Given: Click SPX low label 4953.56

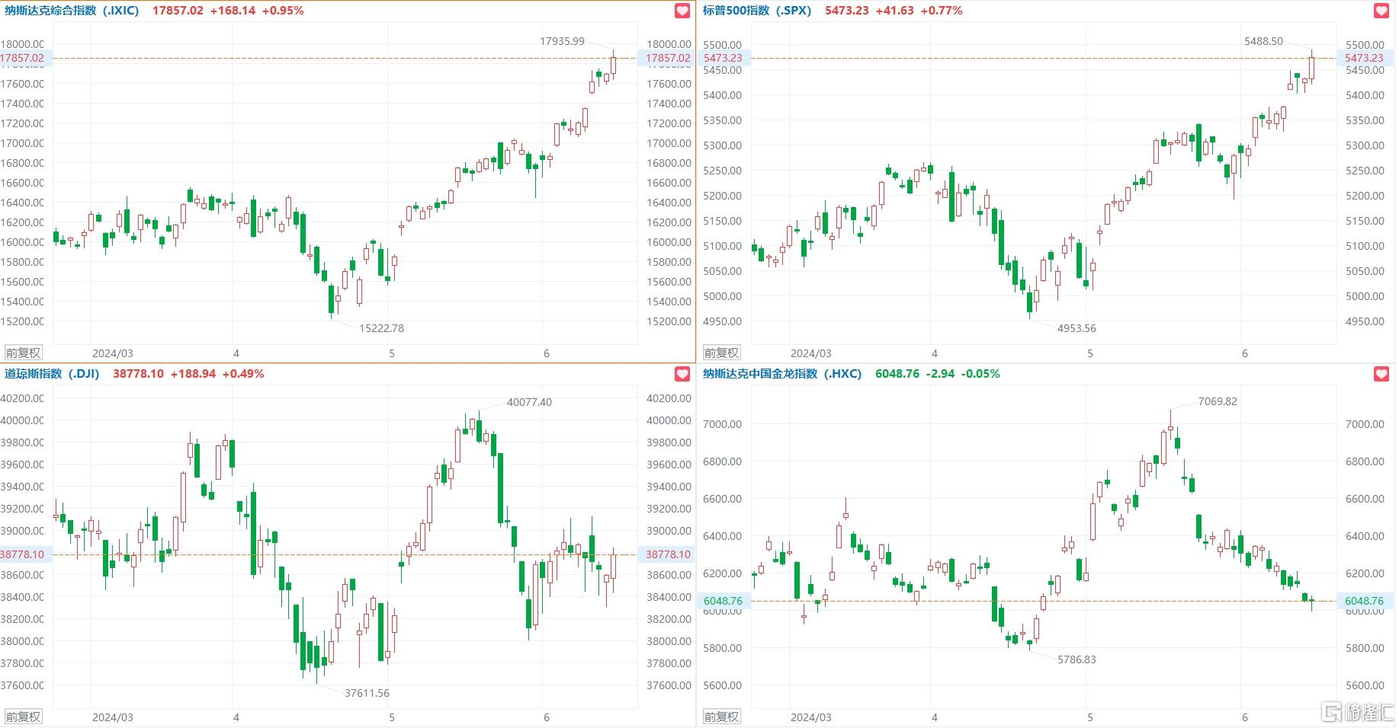Looking at the screenshot, I should coord(1077,328).
